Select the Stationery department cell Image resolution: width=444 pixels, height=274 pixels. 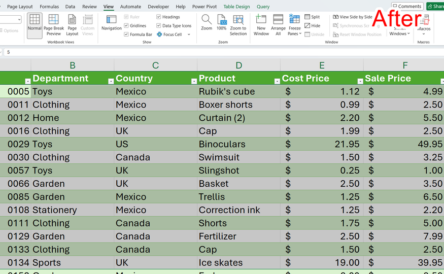click(73, 210)
